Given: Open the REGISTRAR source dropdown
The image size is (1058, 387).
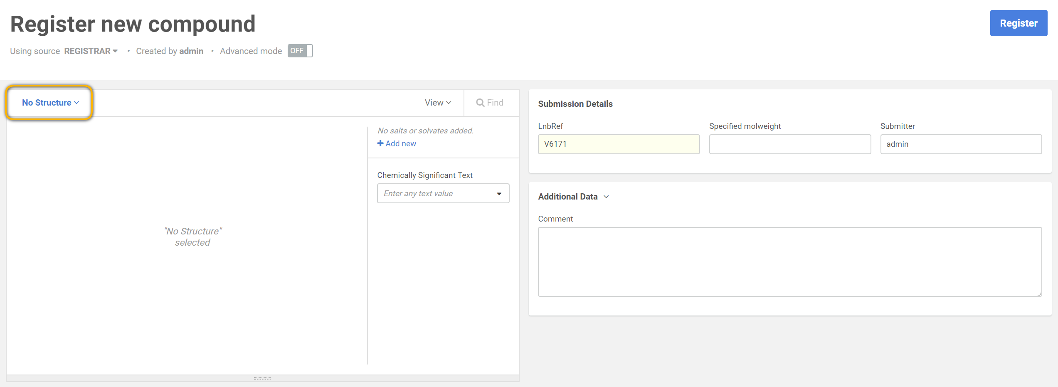Looking at the screenshot, I should (91, 51).
